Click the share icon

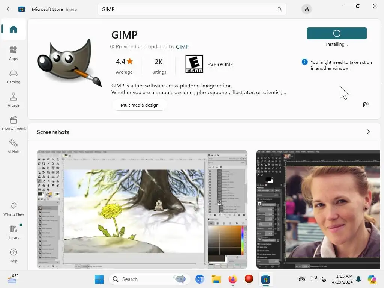pyautogui.click(x=366, y=105)
